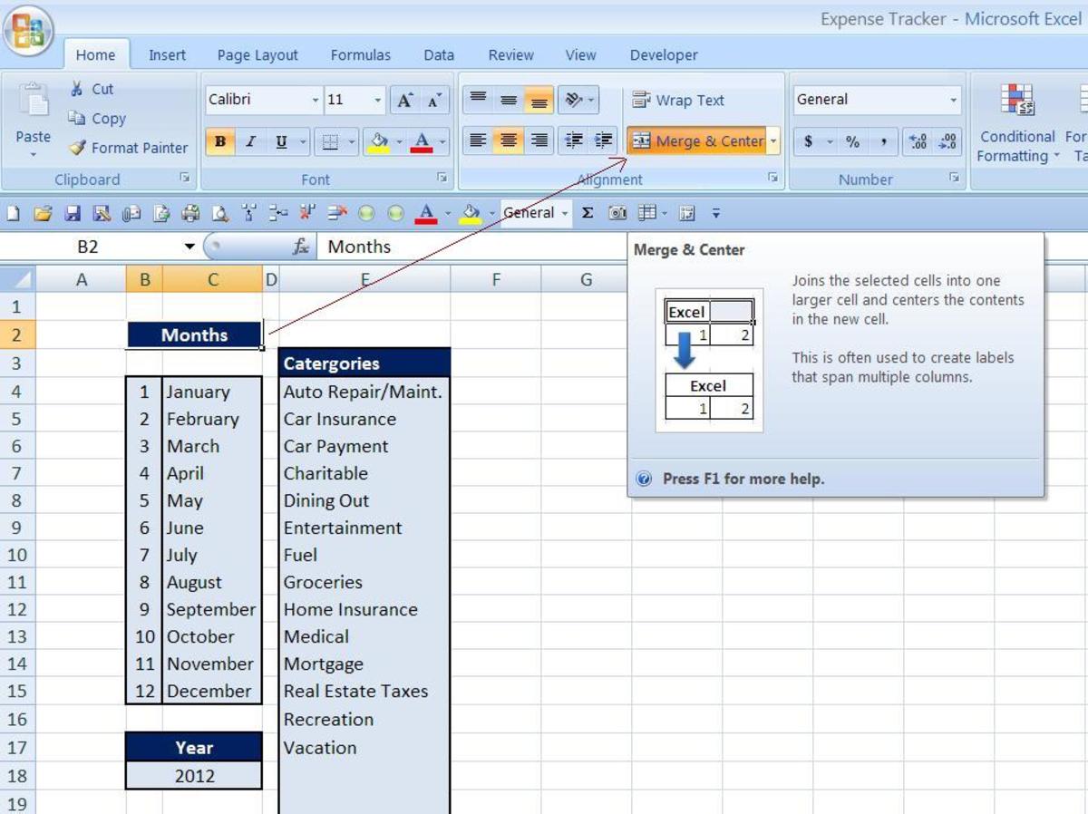Image resolution: width=1088 pixels, height=814 pixels.
Task: Toggle bold formatting
Action: coord(219,142)
